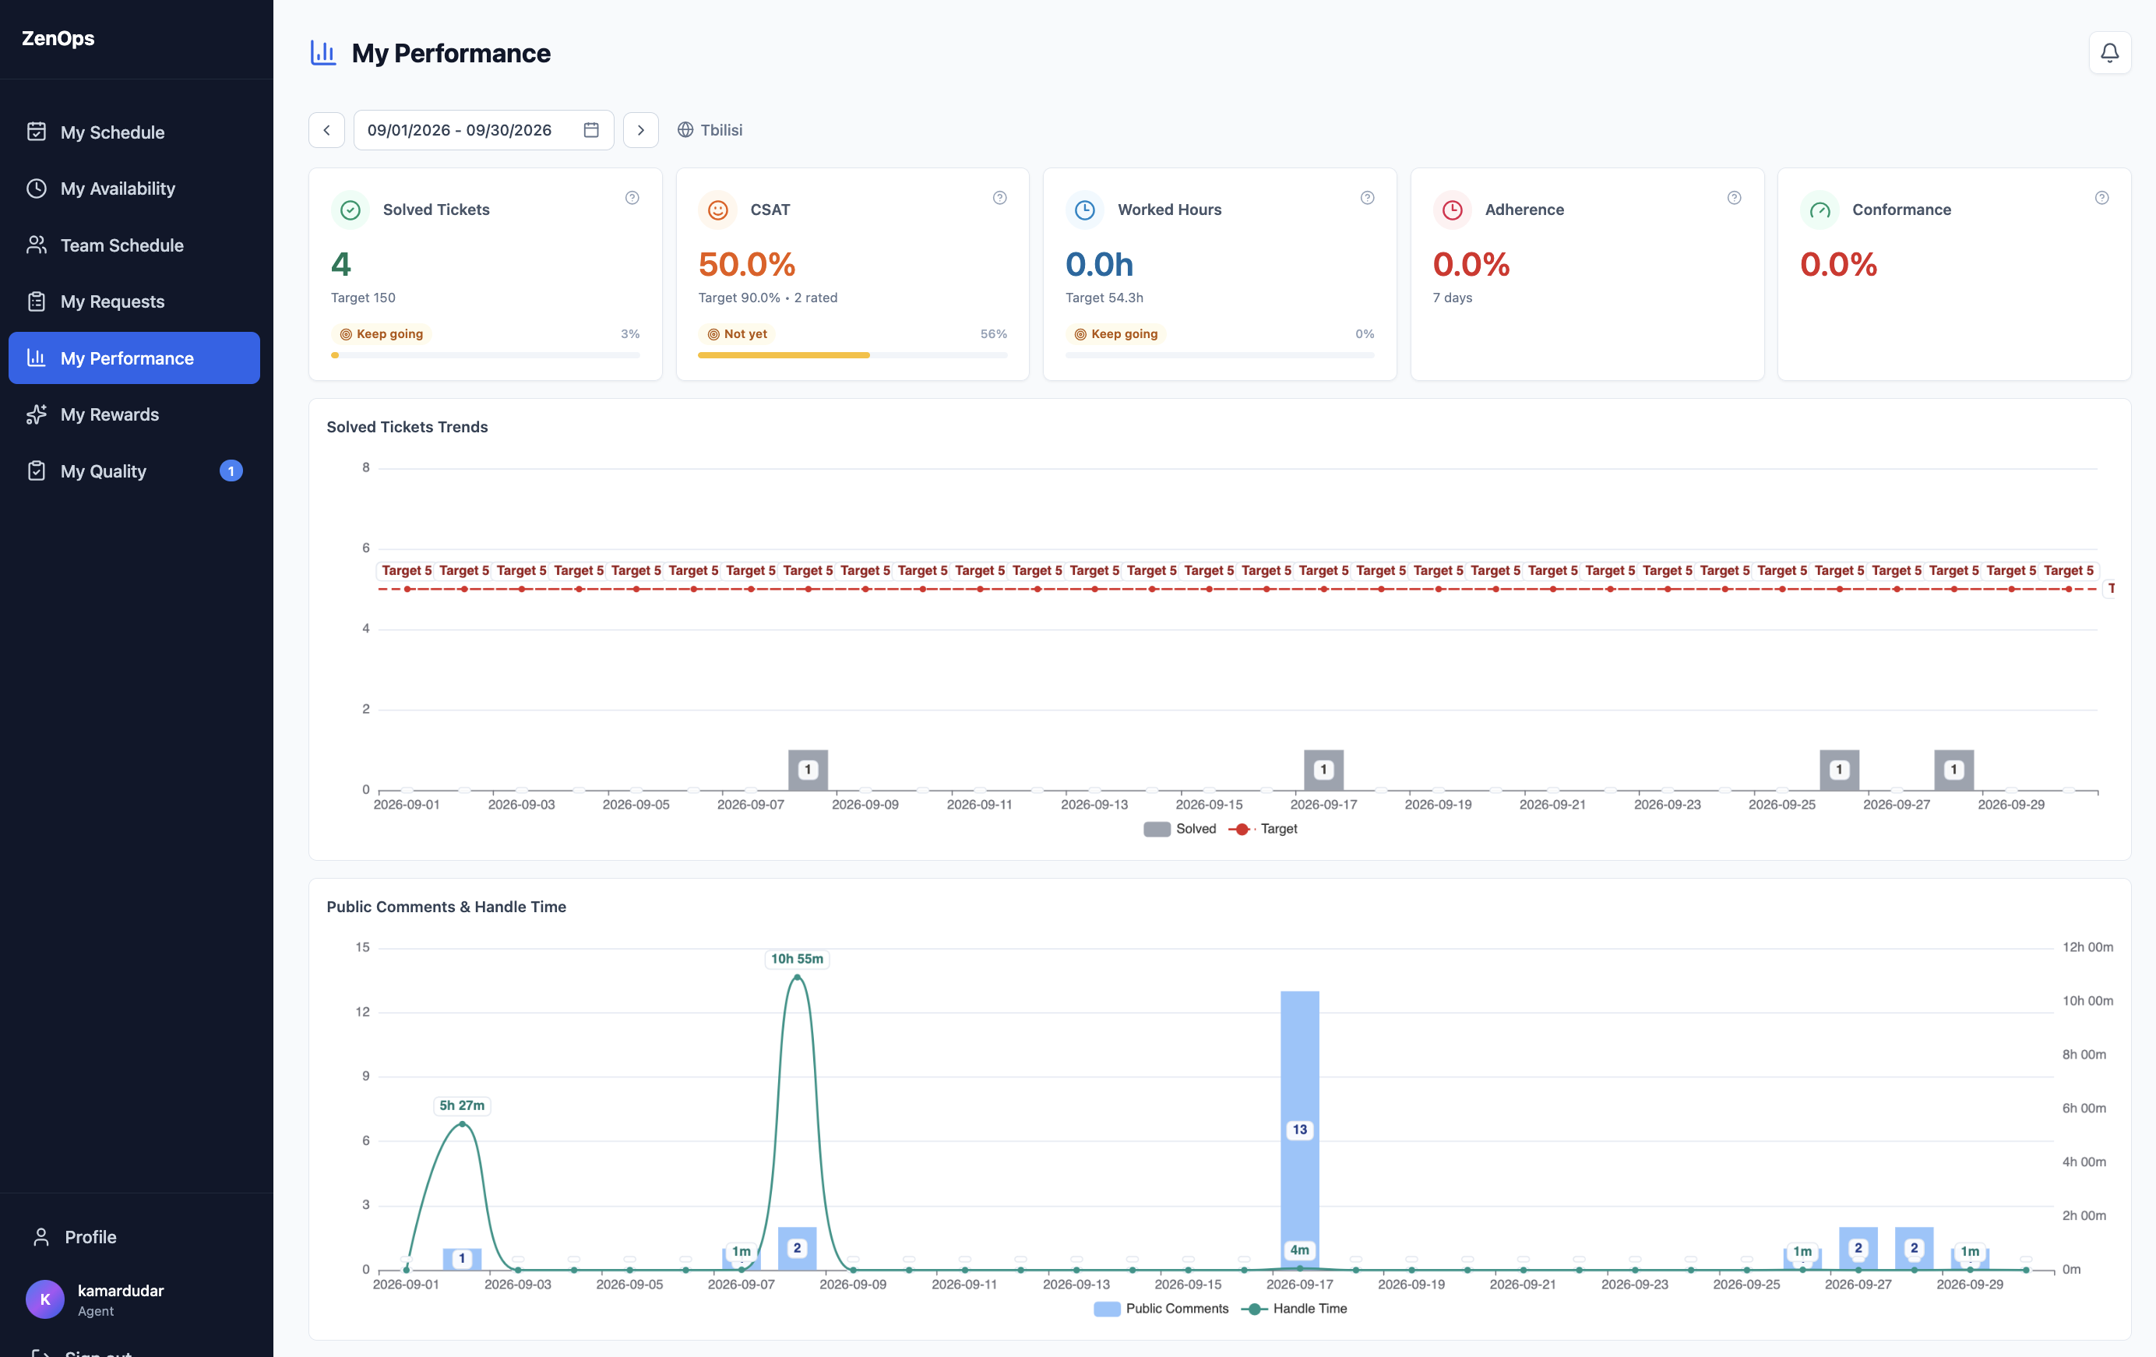Click the Solved Tickets checkmark icon
Image resolution: width=2156 pixels, height=1357 pixels.
tap(350, 210)
